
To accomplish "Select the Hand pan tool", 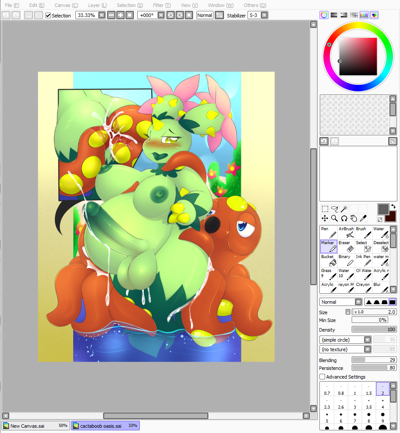I will 353,218.
